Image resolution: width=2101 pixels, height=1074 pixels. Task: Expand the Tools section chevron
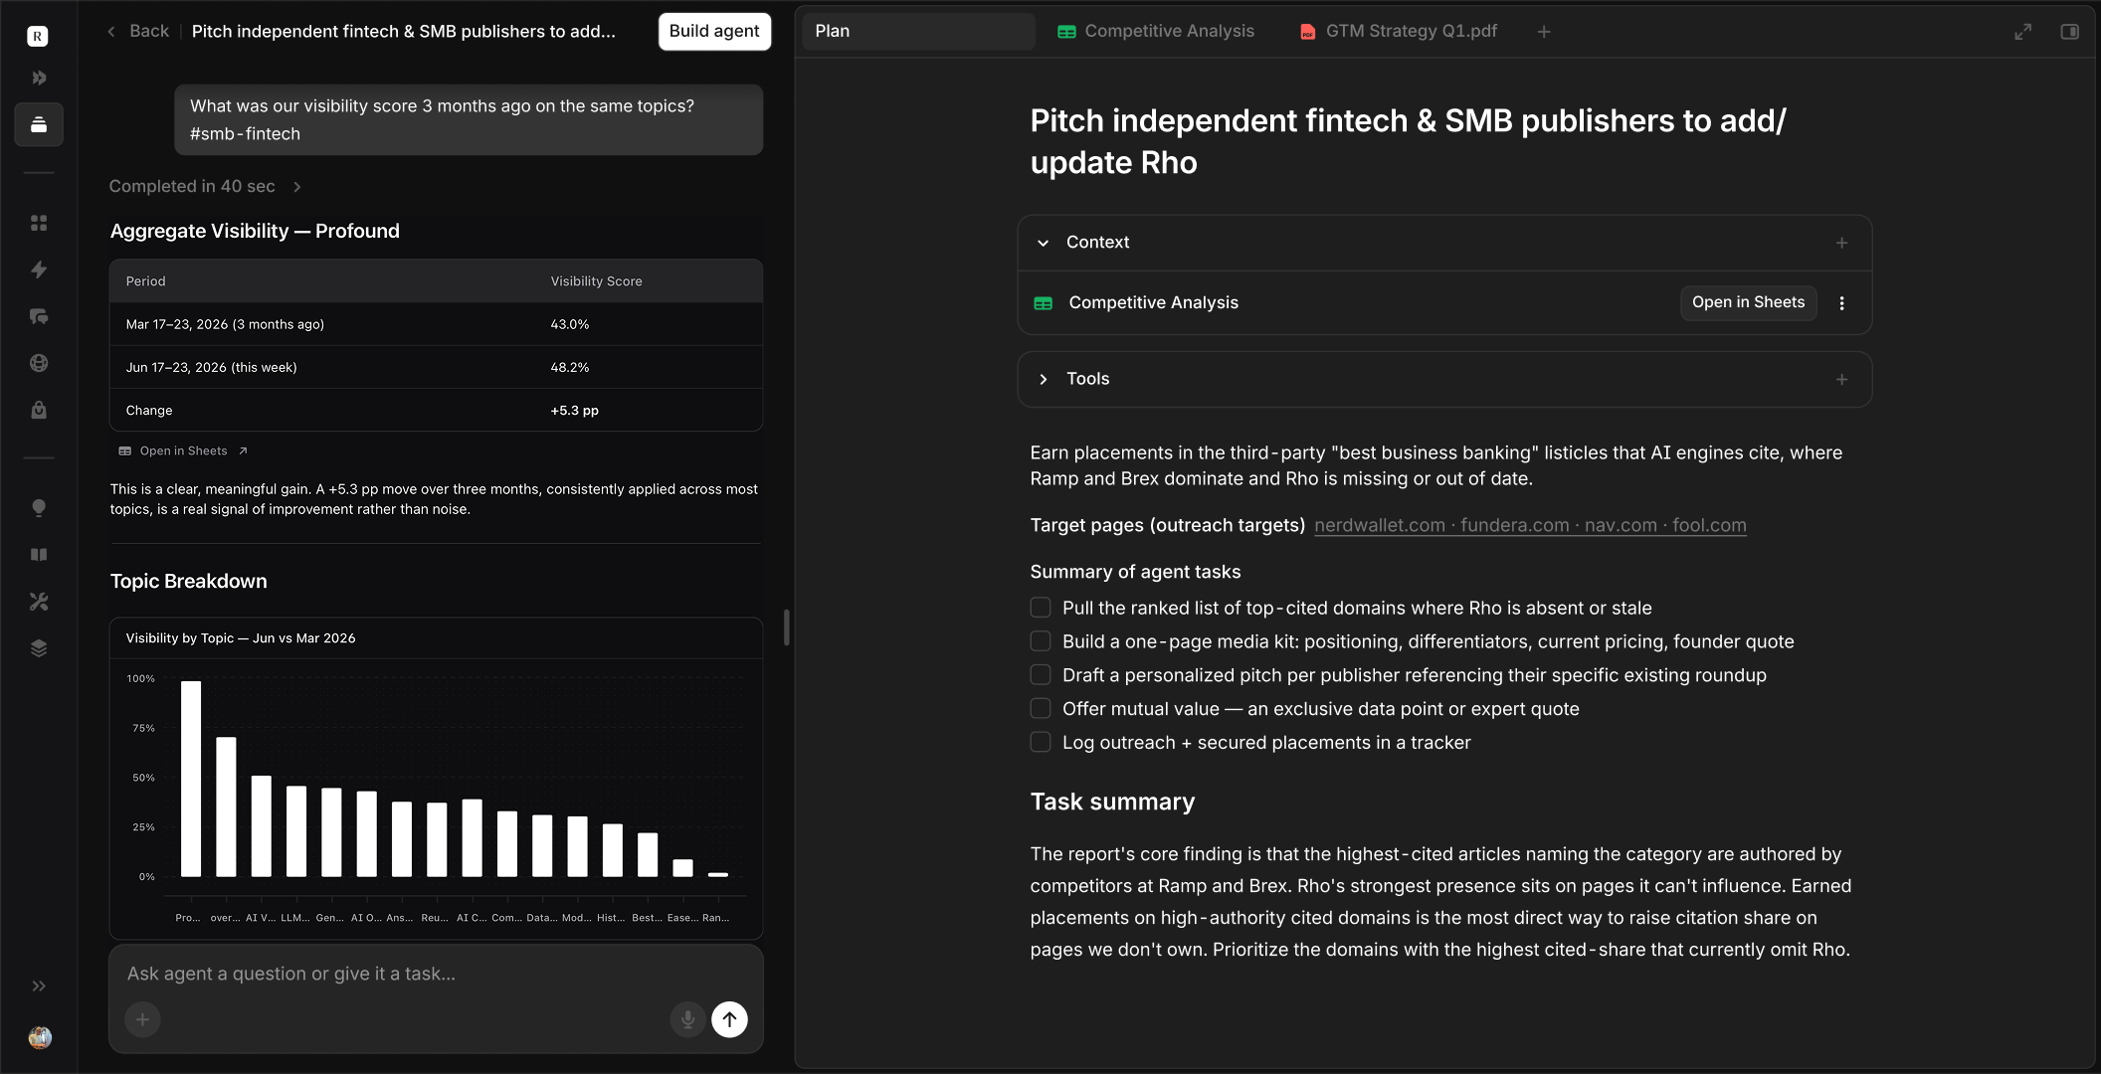click(x=1043, y=380)
